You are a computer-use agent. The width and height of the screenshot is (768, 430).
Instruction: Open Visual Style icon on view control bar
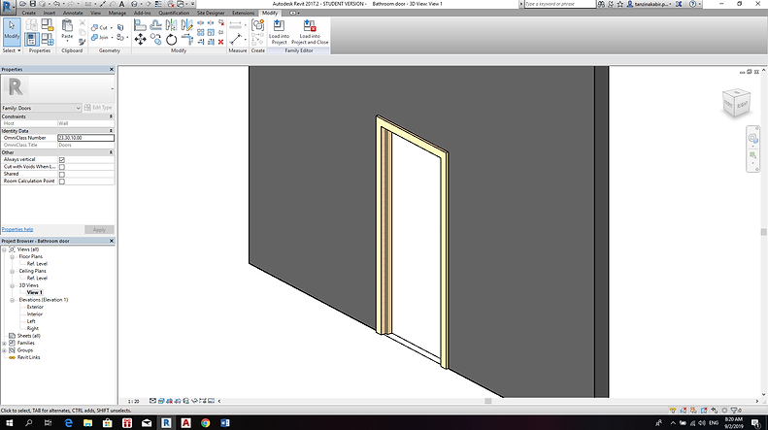pos(161,401)
